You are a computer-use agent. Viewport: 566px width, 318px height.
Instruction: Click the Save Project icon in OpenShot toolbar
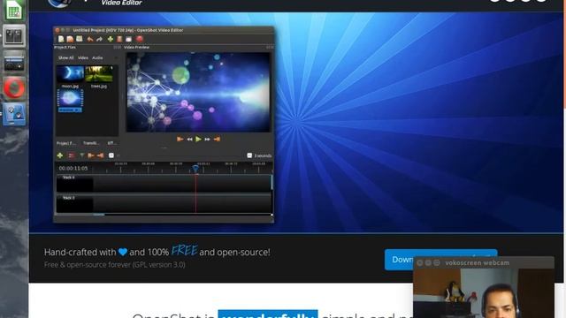(80, 39)
